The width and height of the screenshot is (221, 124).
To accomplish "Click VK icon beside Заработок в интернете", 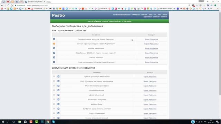I will (x=58, y=100).
